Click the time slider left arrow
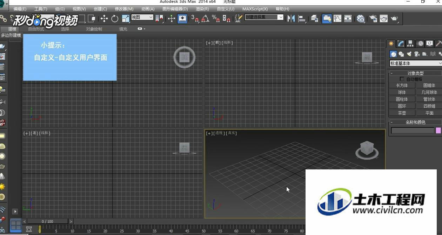The height and width of the screenshot is (235, 442). click(x=25, y=221)
